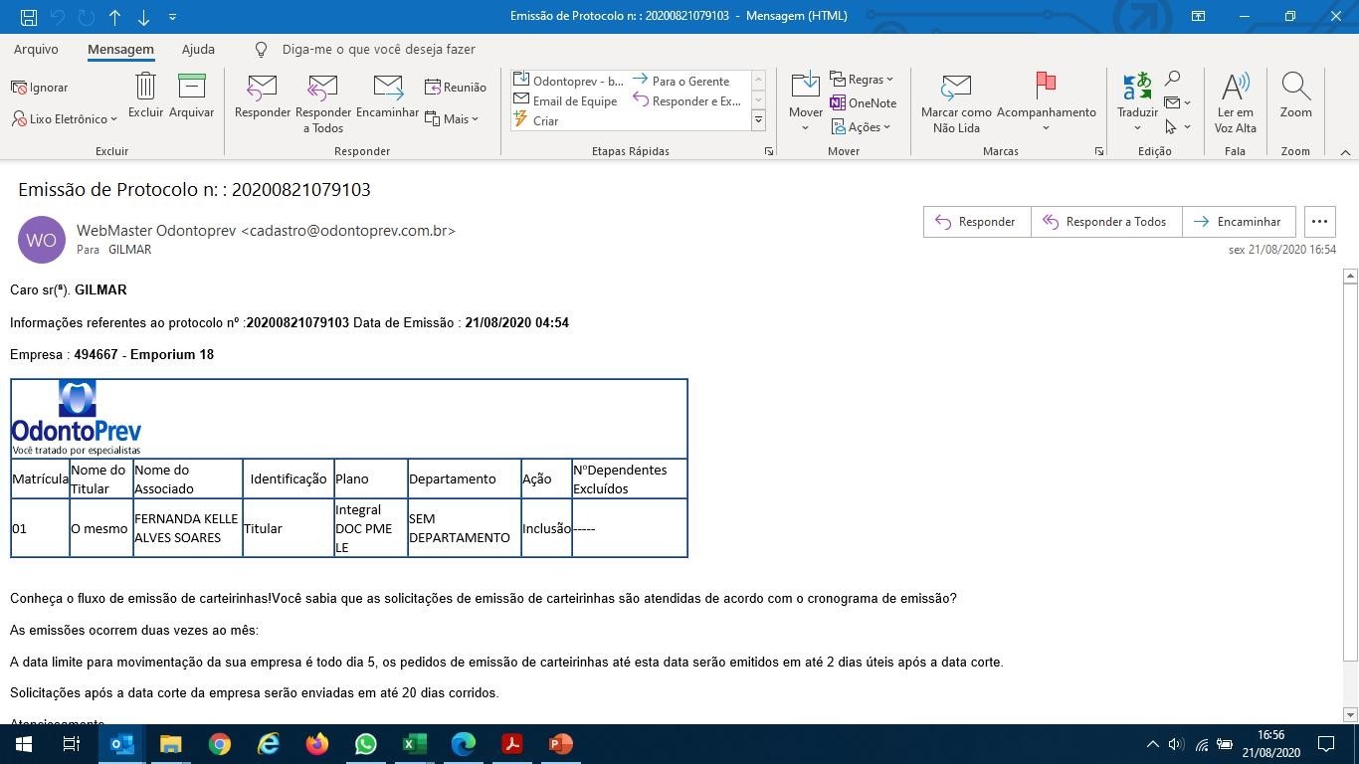
Task: Open the Traduzir translate tool
Action: (x=1137, y=88)
